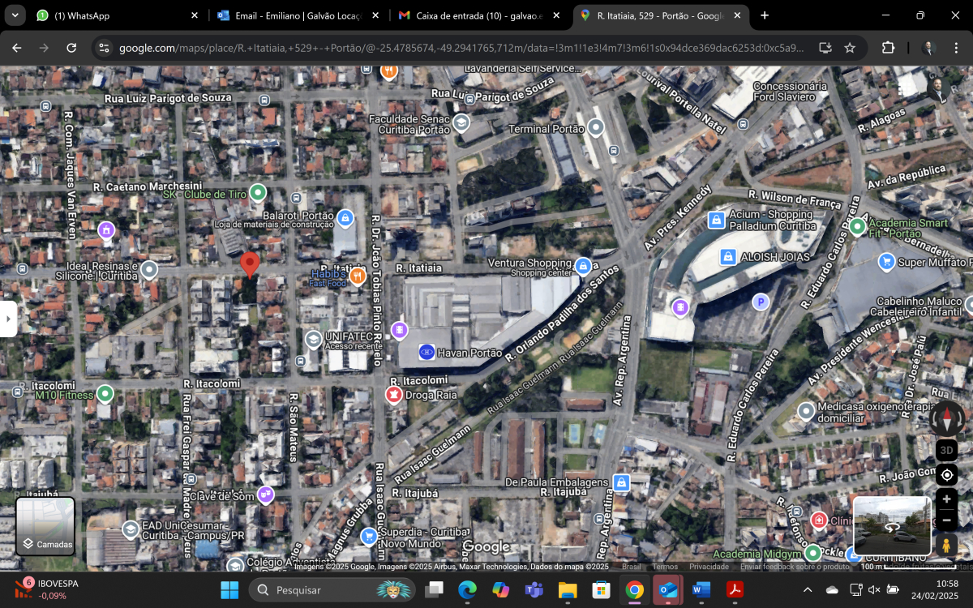Viewport: 973px width, 608px height.
Task: Open File Explorer from the taskbar
Action: 567,589
